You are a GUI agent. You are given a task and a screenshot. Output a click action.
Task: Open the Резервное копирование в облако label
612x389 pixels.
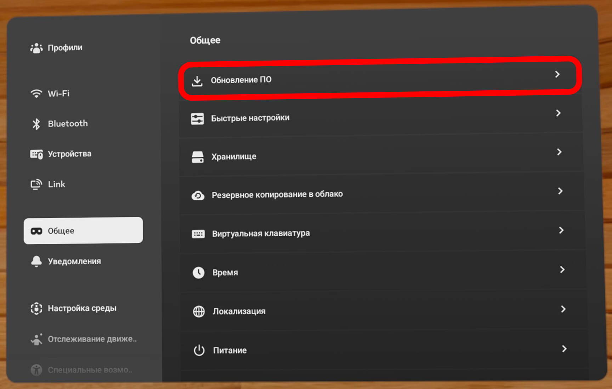[277, 194]
